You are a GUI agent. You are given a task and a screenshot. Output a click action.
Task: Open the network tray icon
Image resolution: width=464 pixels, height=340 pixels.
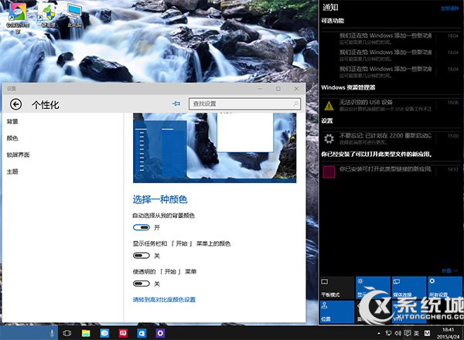[388, 333]
